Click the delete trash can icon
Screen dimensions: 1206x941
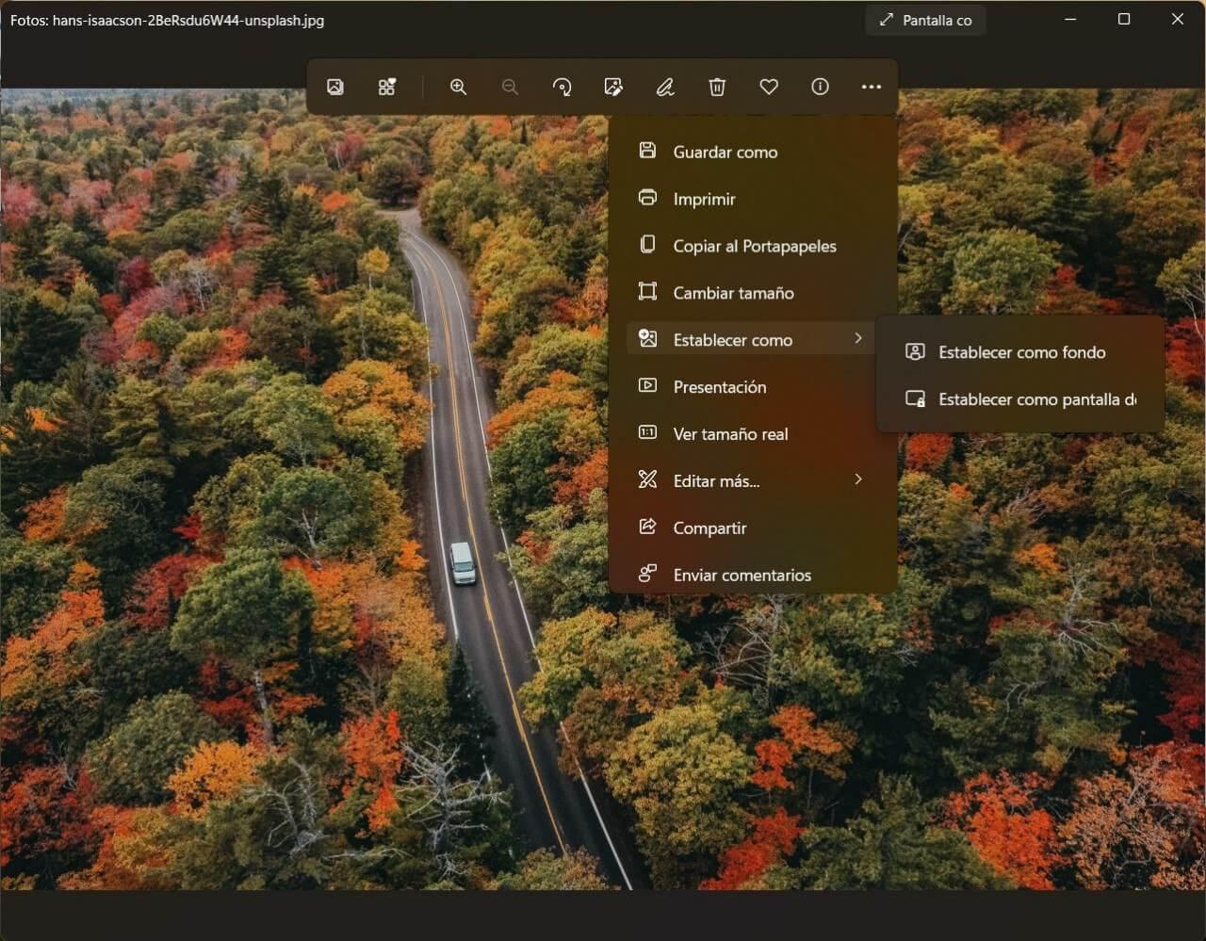(717, 87)
